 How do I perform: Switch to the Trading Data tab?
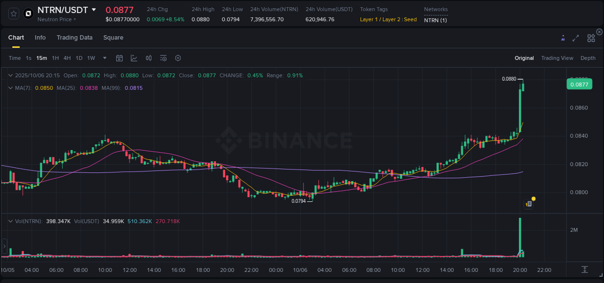pyautogui.click(x=74, y=37)
